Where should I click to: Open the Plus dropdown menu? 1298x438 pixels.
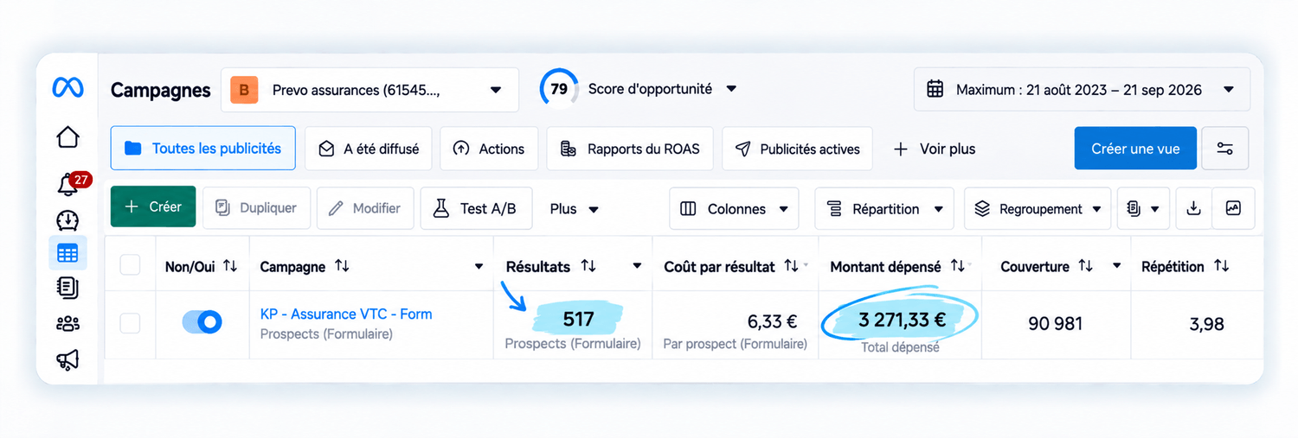[x=574, y=208]
